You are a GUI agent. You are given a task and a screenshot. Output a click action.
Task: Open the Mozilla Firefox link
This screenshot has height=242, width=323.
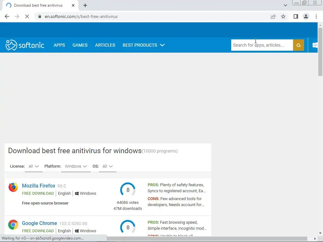[38, 186]
